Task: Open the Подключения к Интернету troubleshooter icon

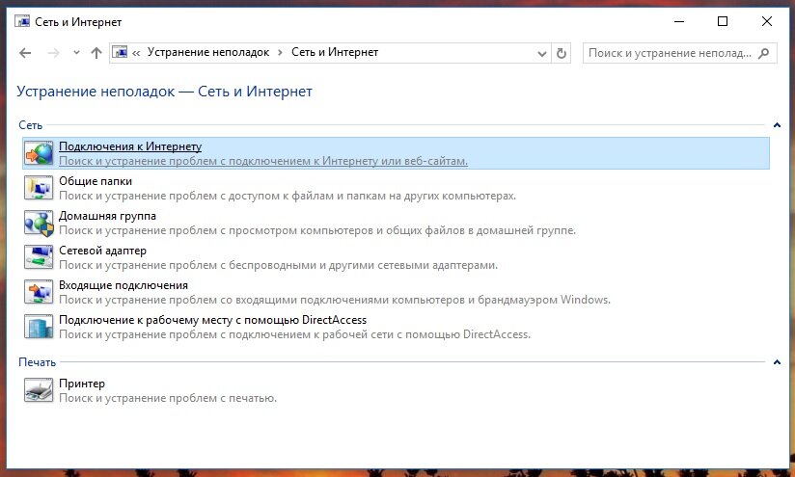Action: [39, 153]
